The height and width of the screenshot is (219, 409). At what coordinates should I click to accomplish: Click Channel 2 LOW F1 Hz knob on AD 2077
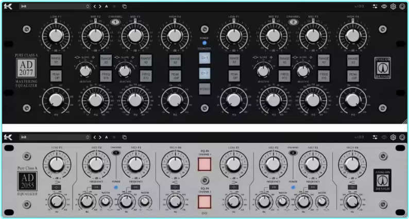click(234, 100)
